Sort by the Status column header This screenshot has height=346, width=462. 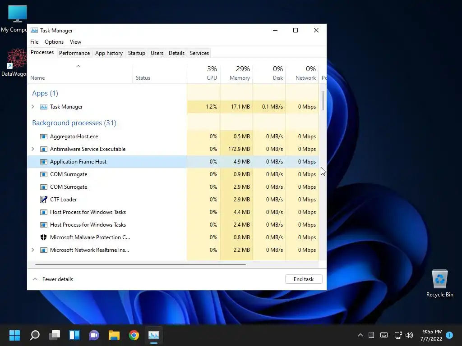coord(160,73)
